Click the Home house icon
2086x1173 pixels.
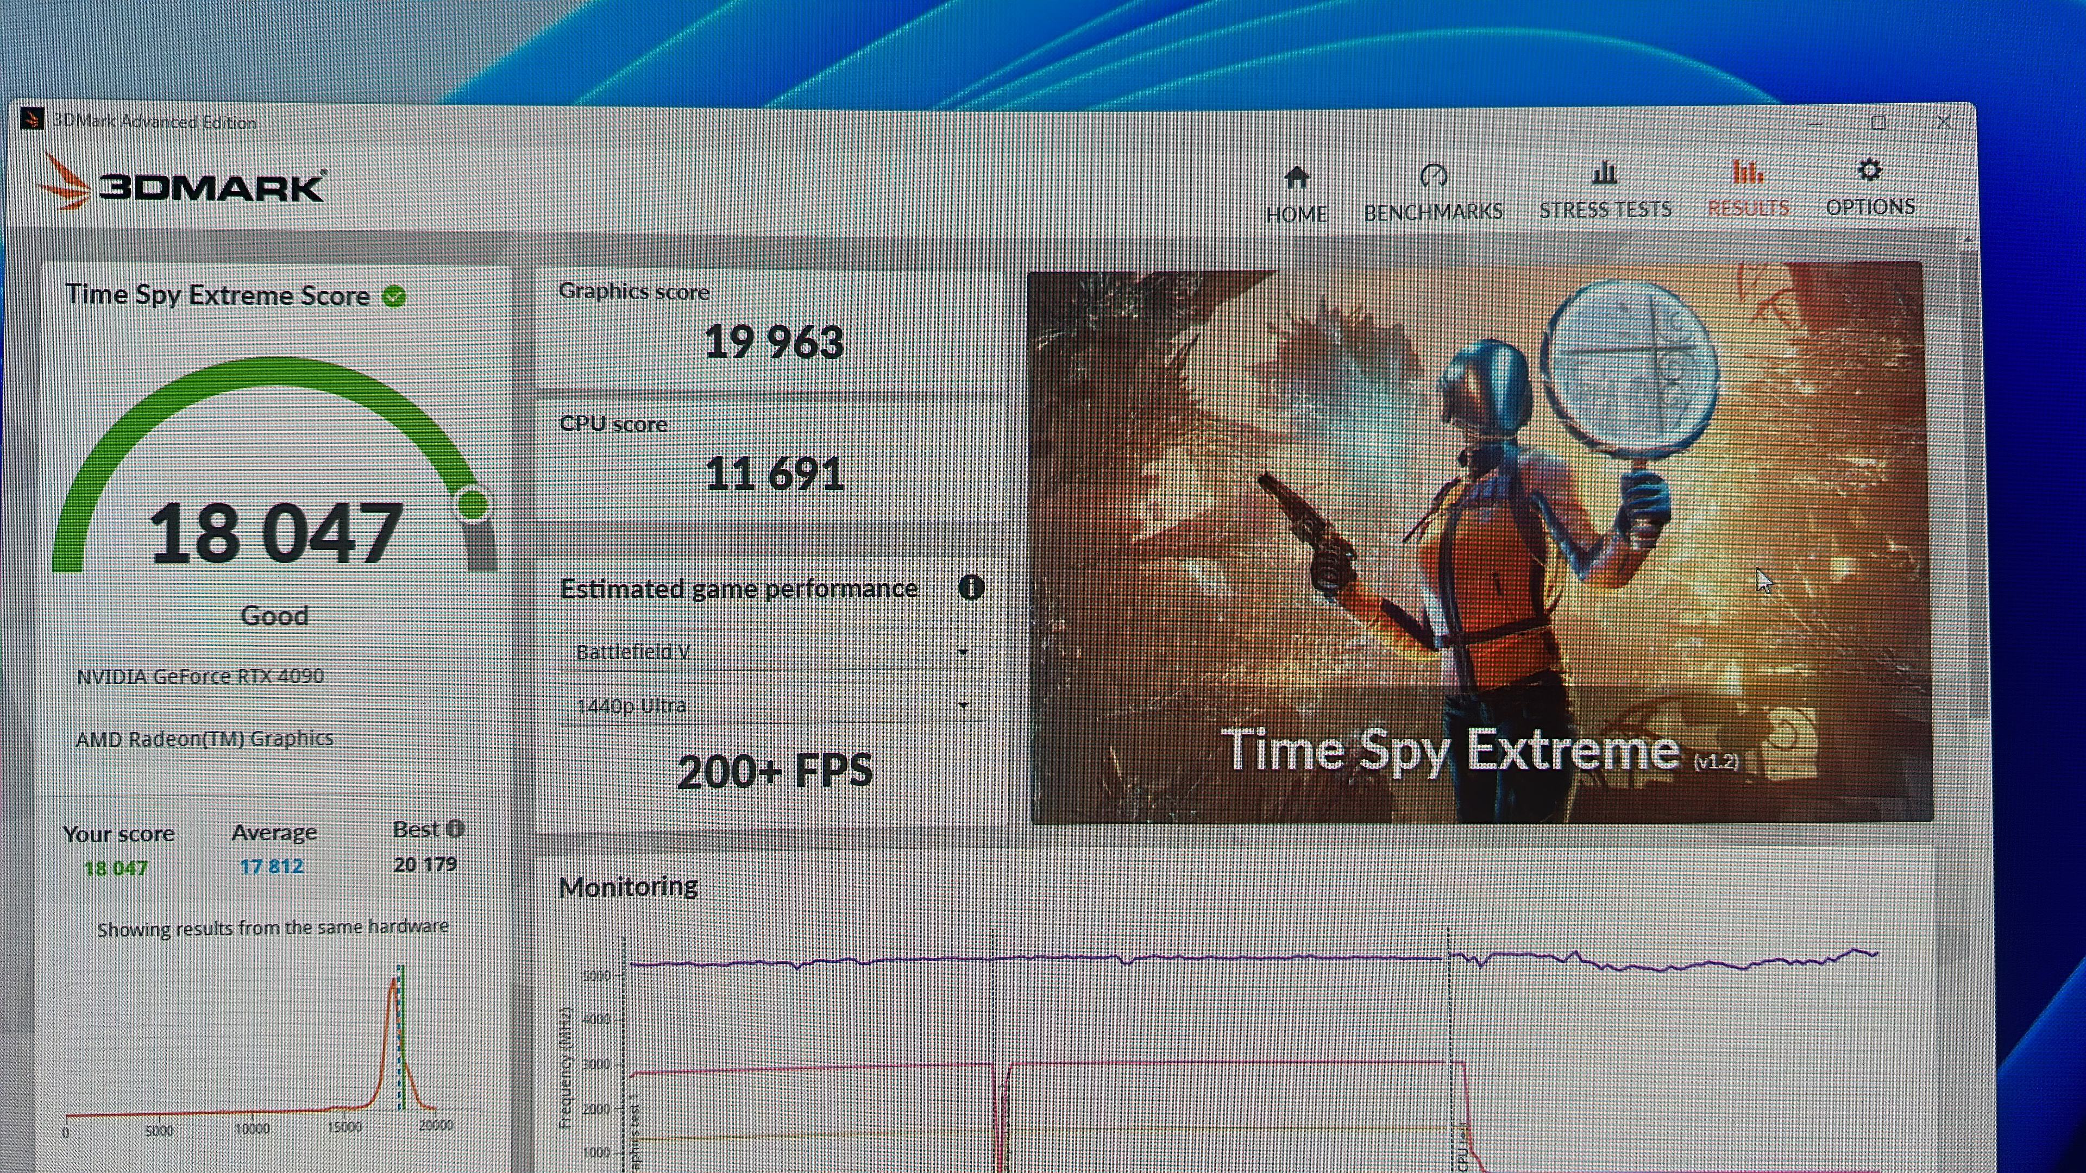pos(1297,177)
